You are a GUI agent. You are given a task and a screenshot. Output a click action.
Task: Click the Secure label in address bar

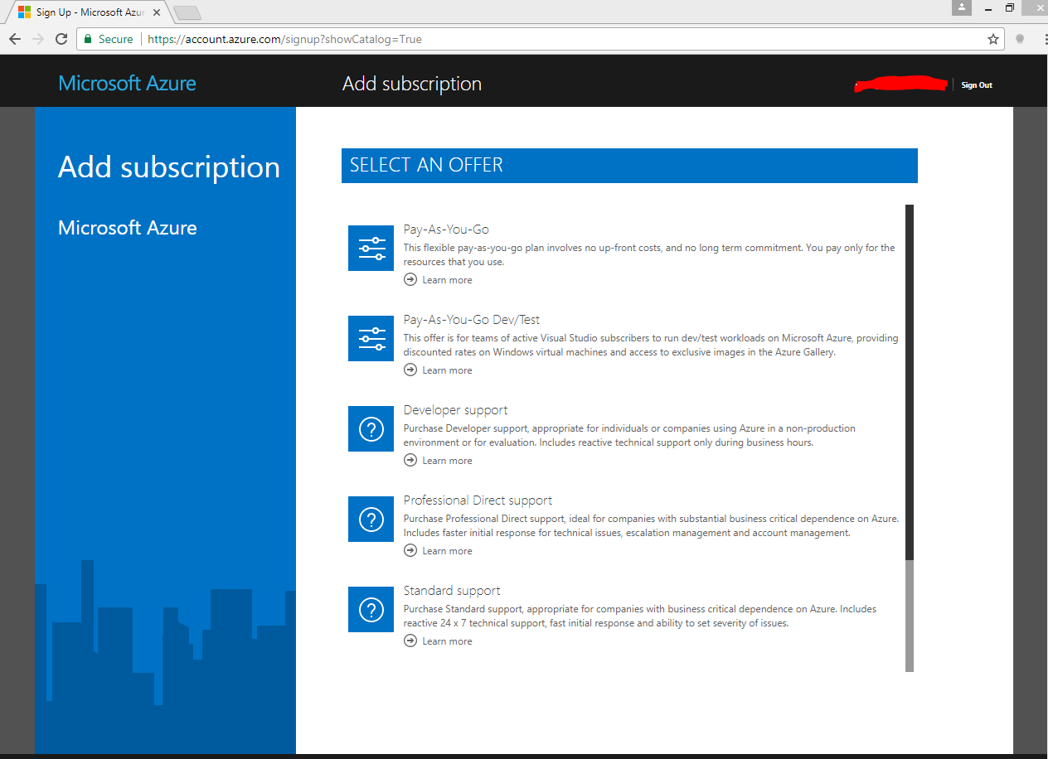pos(116,39)
